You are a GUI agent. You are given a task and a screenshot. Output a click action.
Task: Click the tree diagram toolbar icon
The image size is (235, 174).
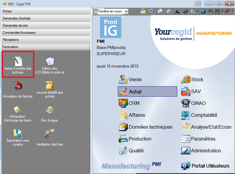[x=185, y=12]
